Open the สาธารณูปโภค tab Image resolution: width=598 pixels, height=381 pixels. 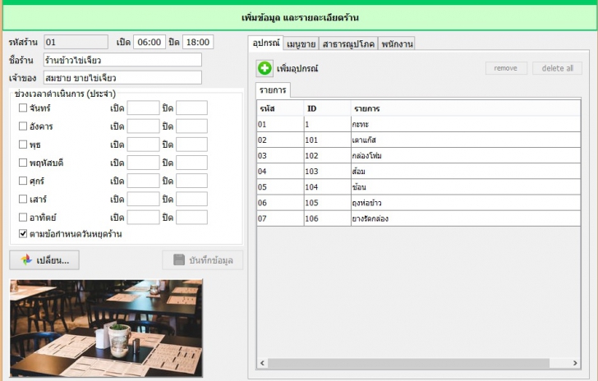348,44
